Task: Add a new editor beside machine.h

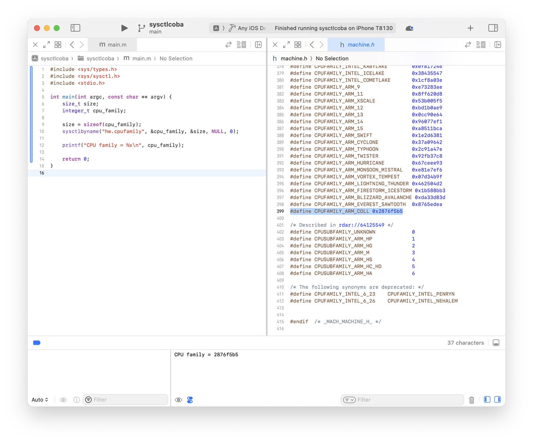Action: 497,44
